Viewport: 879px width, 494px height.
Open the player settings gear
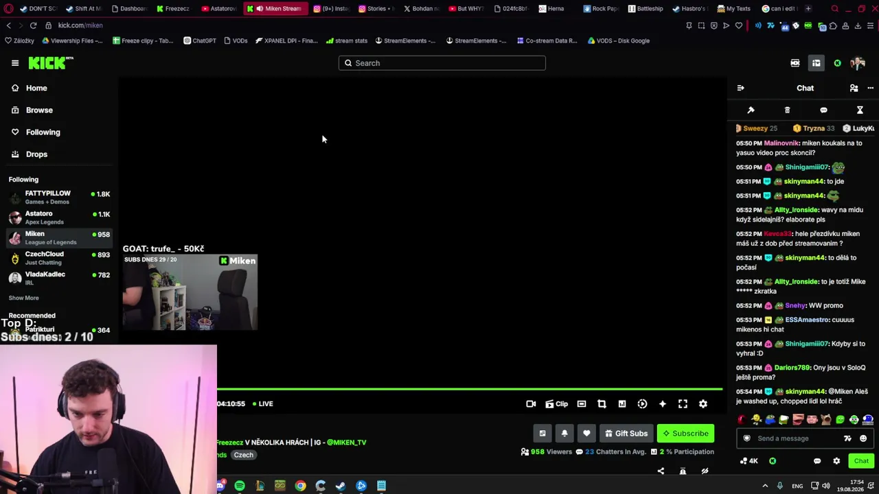point(703,404)
